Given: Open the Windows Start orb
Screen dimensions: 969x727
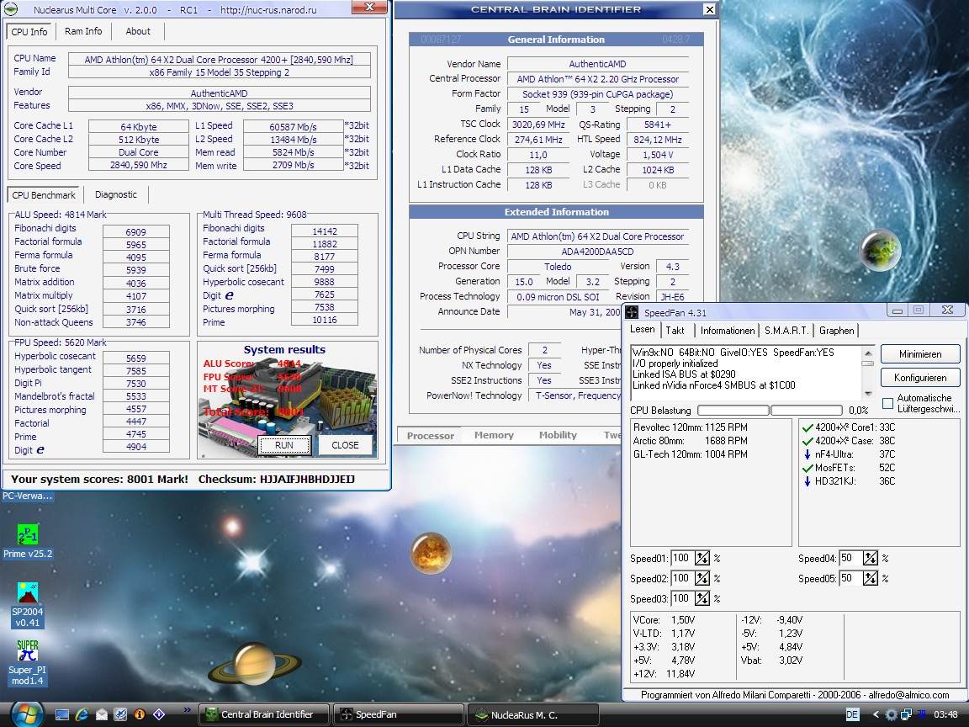Looking at the screenshot, I should [26, 714].
